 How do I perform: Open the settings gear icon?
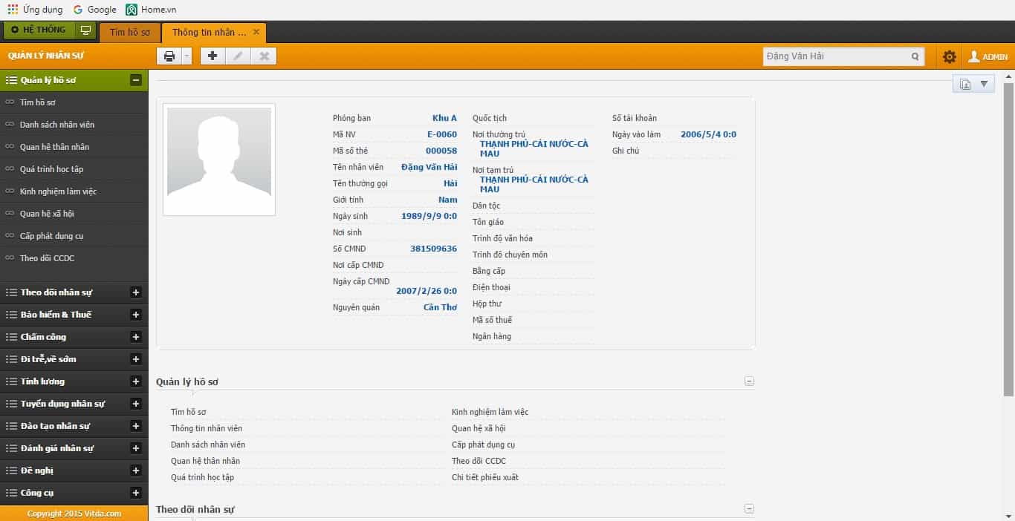[x=950, y=56]
